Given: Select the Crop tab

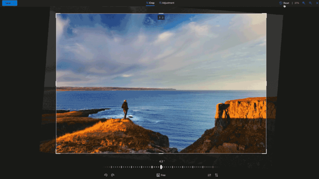Looking at the screenshot, I should pos(150,3).
